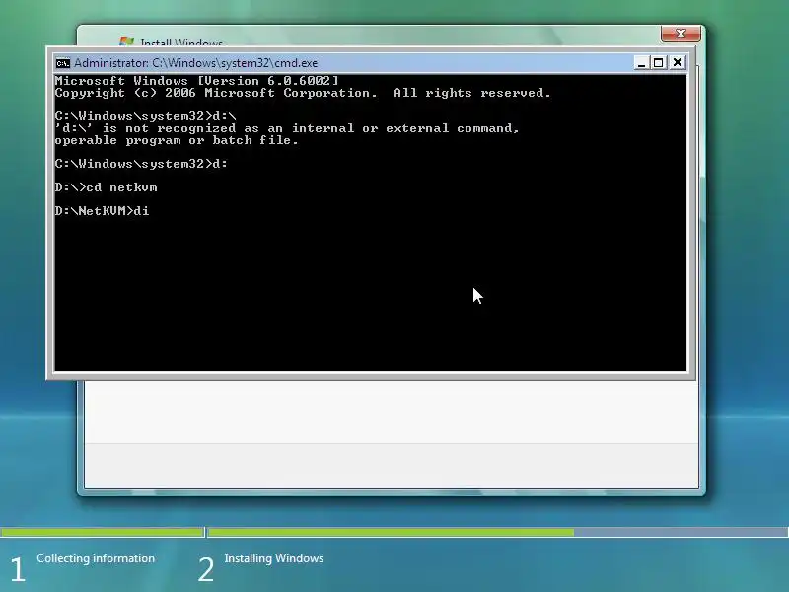Click the cmd.exe title bar text
The height and width of the screenshot is (592, 789).
coord(195,63)
